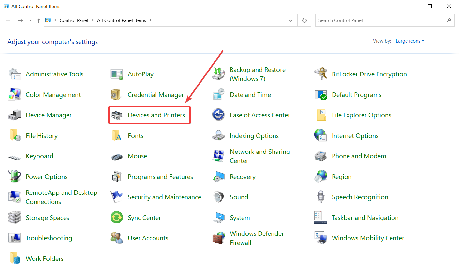The image size is (459, 280).
Task: Expand the address bar history dropdown
Action: [291, 20]
